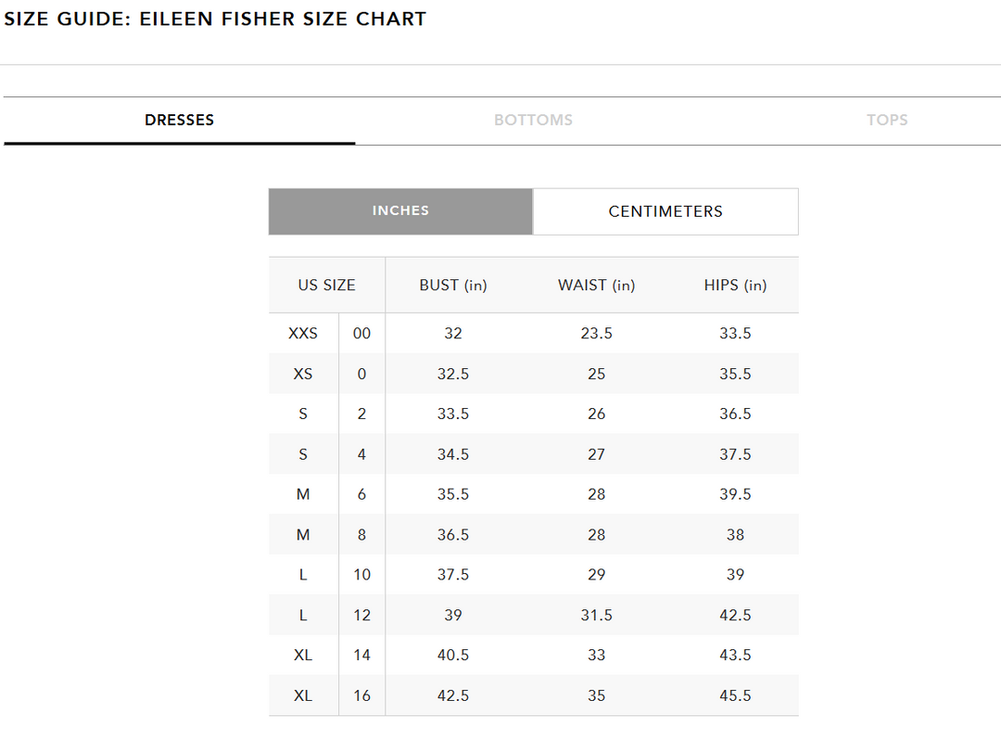Select bust measurement 42.5 for size 16
This screenshot has width=1001, height=739.
click(x=452, y=695)
